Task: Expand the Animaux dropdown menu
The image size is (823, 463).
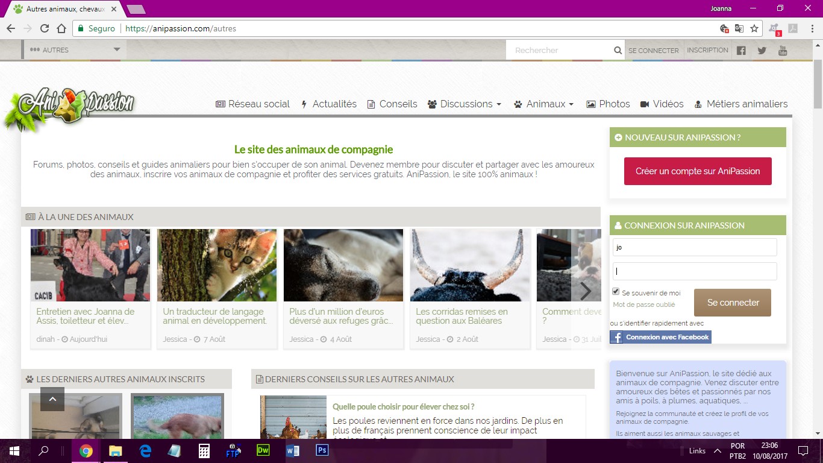Action: point(543,104)
